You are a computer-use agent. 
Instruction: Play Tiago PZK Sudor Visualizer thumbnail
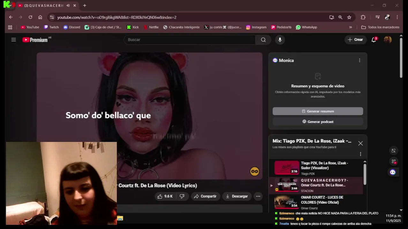287,168
